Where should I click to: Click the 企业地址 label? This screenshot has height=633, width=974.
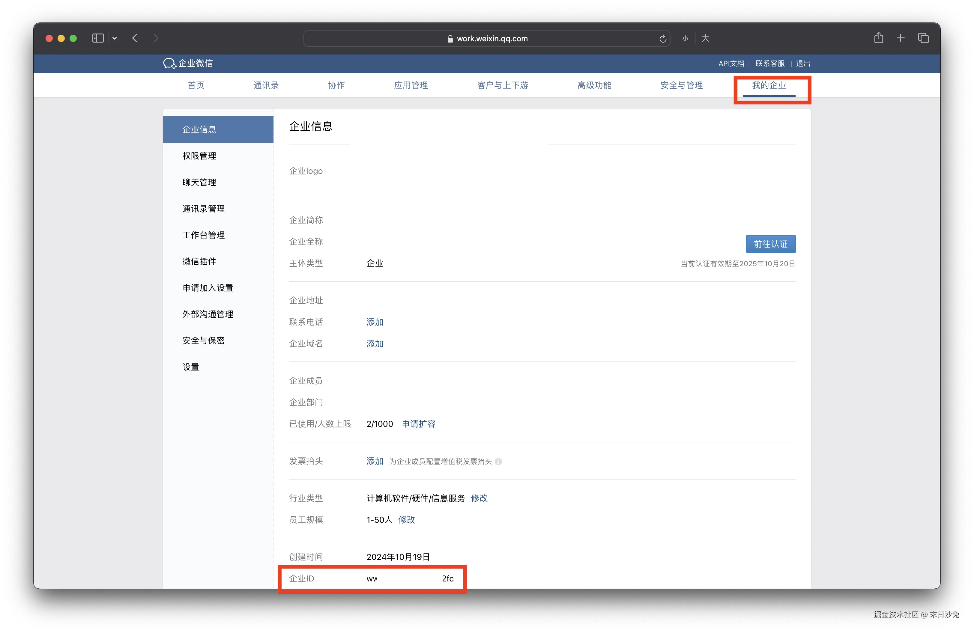tap(306, 301)
